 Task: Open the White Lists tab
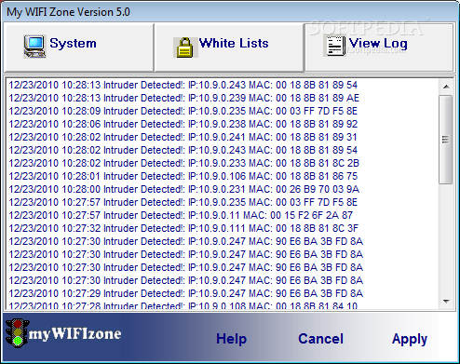point(229,47)
